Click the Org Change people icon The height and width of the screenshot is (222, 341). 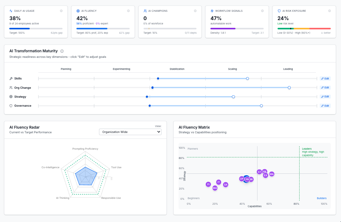point(11,88)
